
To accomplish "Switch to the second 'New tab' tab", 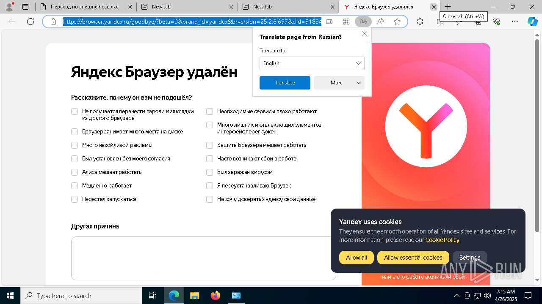I will click(x=288, y=7).
